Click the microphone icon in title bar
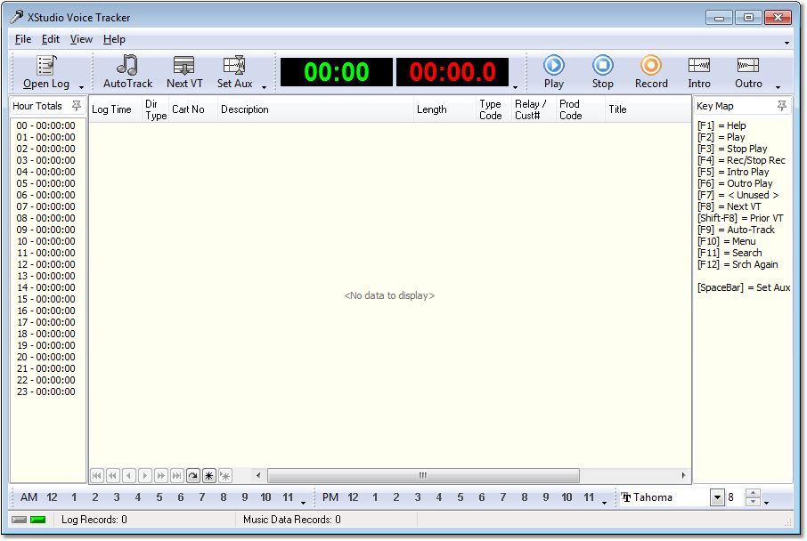This screenshot has height=541, width=807. (x=16, y=17)
